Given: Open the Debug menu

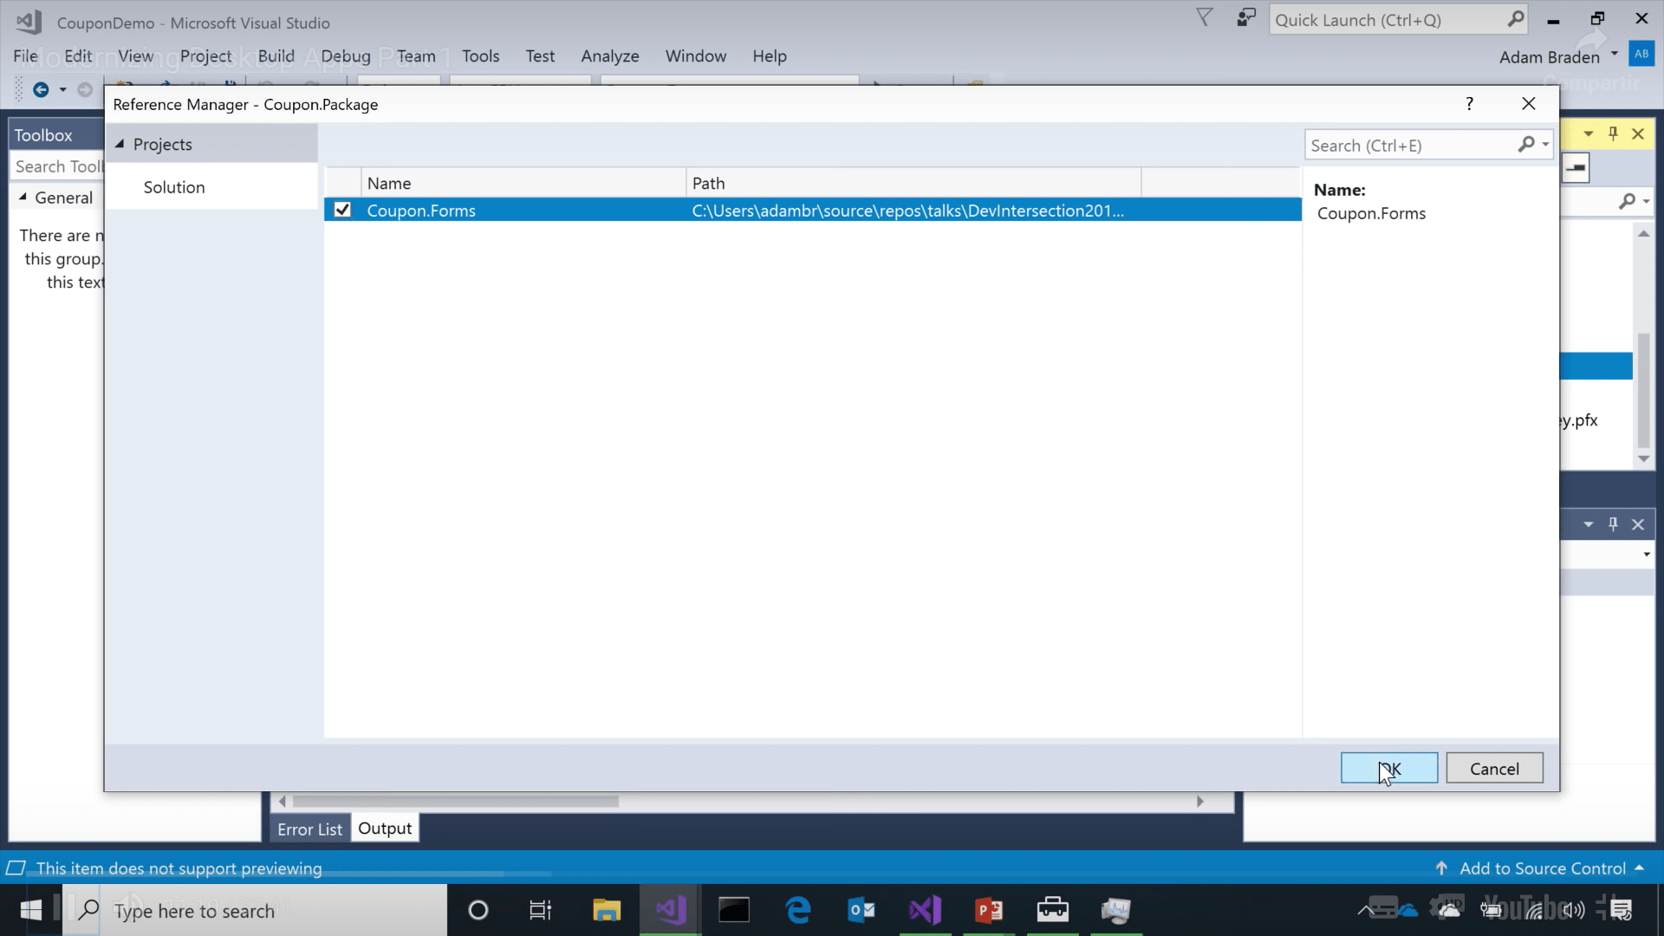Looking at the screenshot, I should click(345, 55).
